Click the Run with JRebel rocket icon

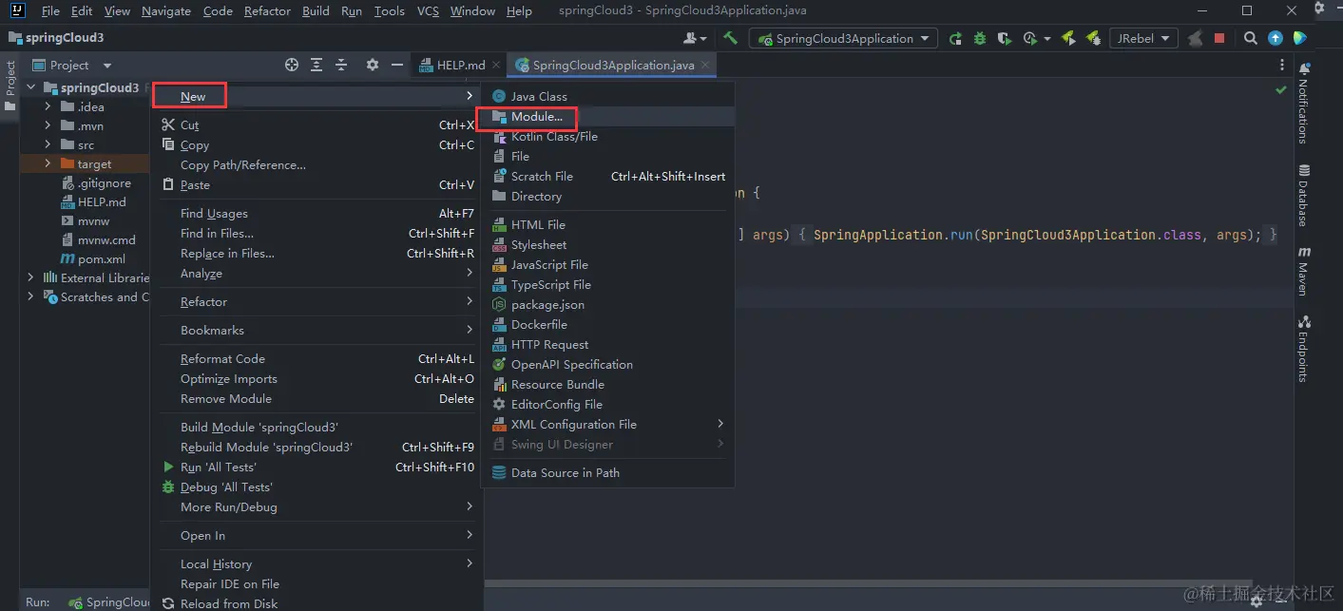coord(1068,38)
